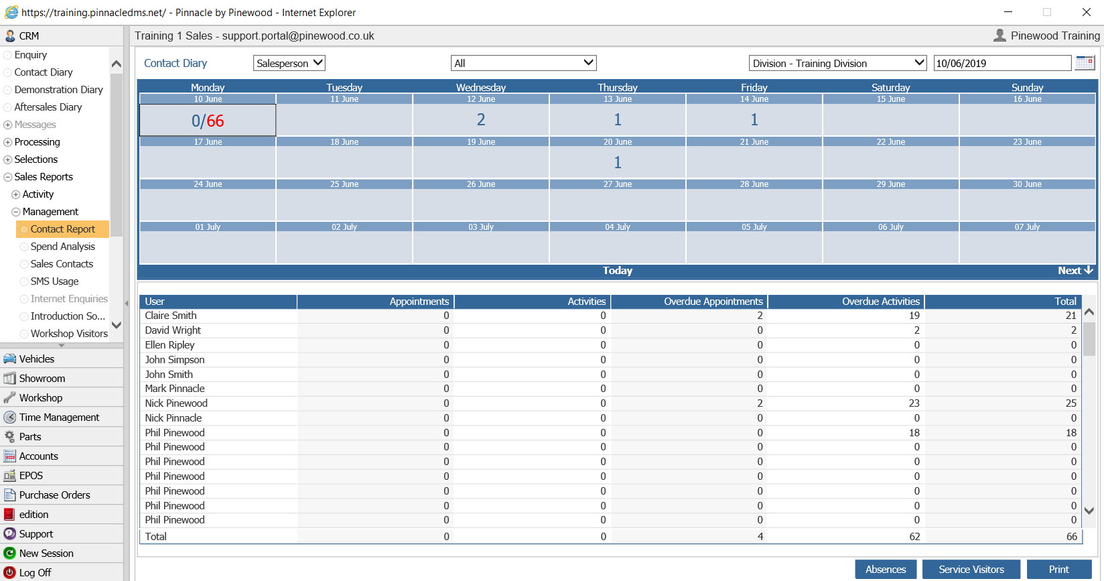The height and width of the screenshot is (581, 1104).
Task: Open the Vehicles module icon
Action: point(10,359)
